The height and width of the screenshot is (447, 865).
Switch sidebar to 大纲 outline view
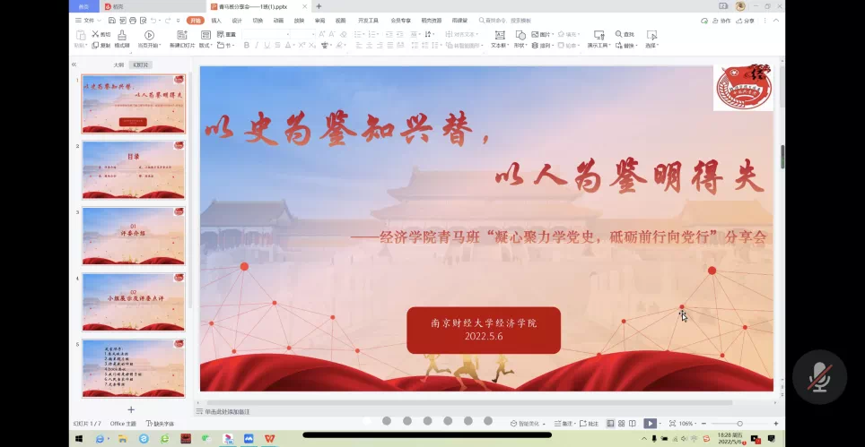(x=118, y=64)
